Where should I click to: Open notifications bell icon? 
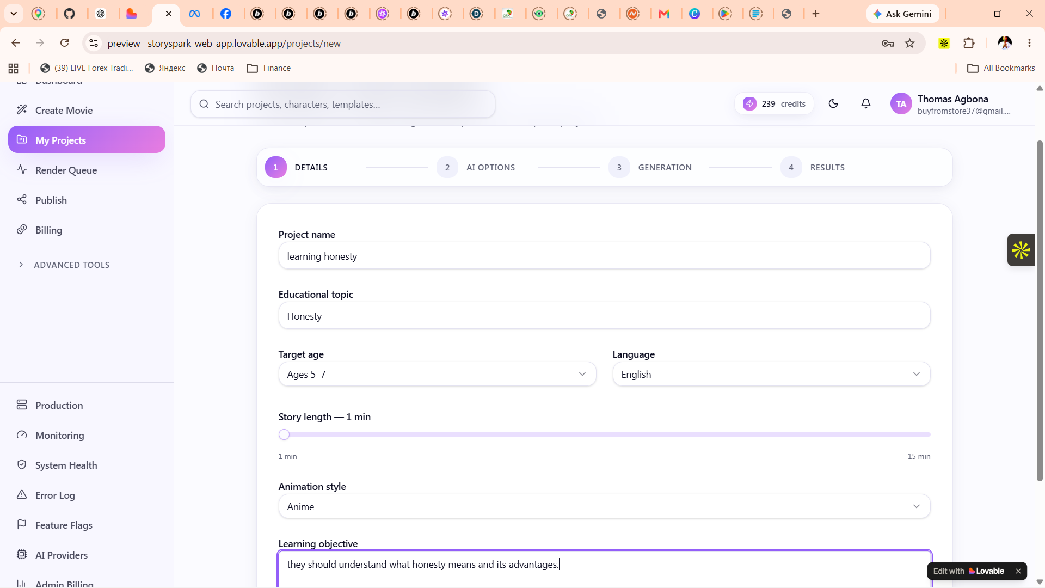click(x=866, y=103)
